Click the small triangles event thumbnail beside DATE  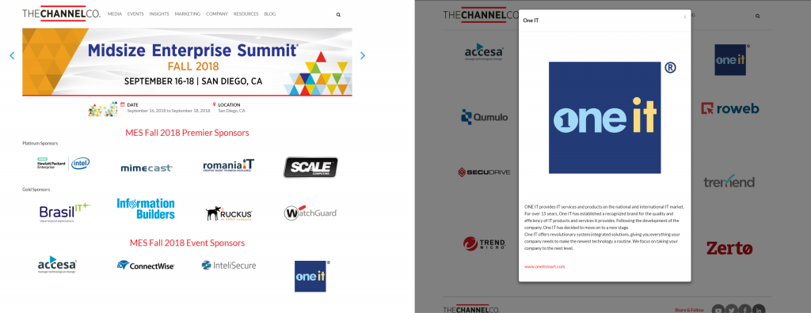[x=102, y=108]
